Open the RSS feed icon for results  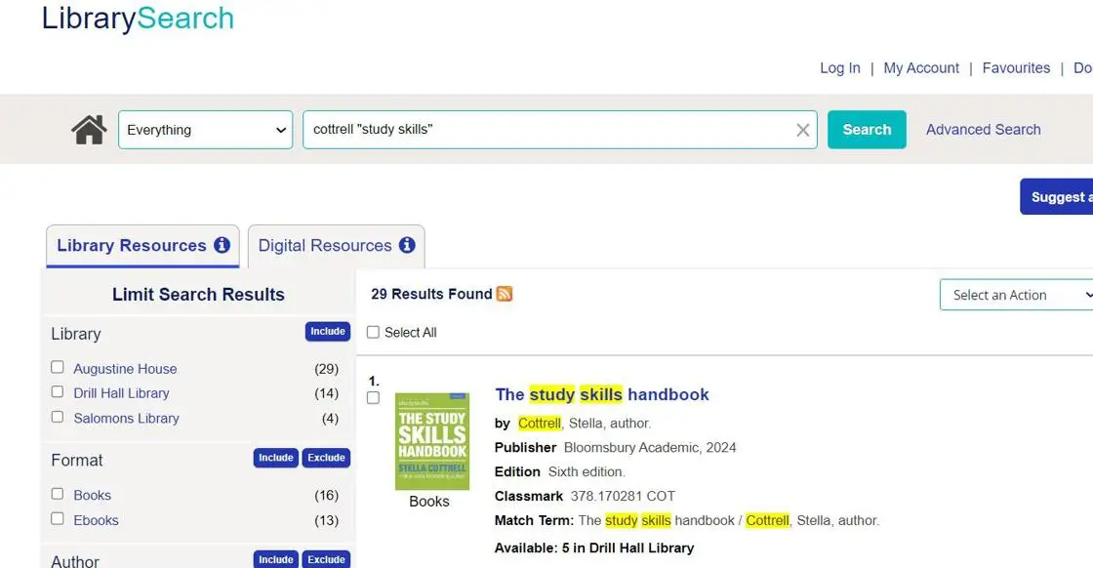pyautogui.click(x=505, y=294)
